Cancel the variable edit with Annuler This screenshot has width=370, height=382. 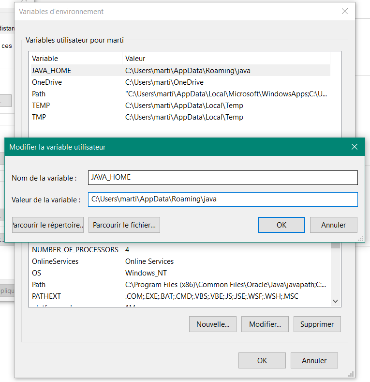click(334, 225)
